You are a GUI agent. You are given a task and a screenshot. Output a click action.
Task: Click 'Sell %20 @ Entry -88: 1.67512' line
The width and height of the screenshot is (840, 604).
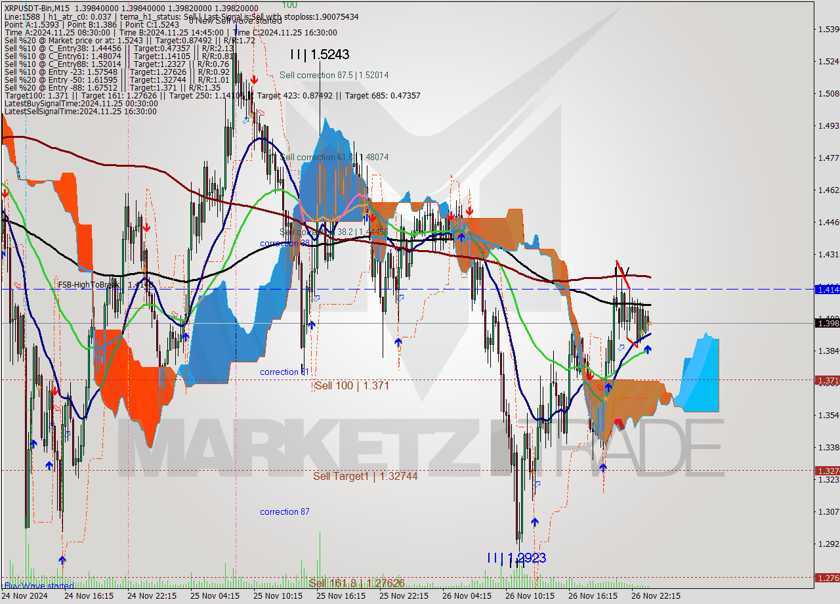pos(112,87)
